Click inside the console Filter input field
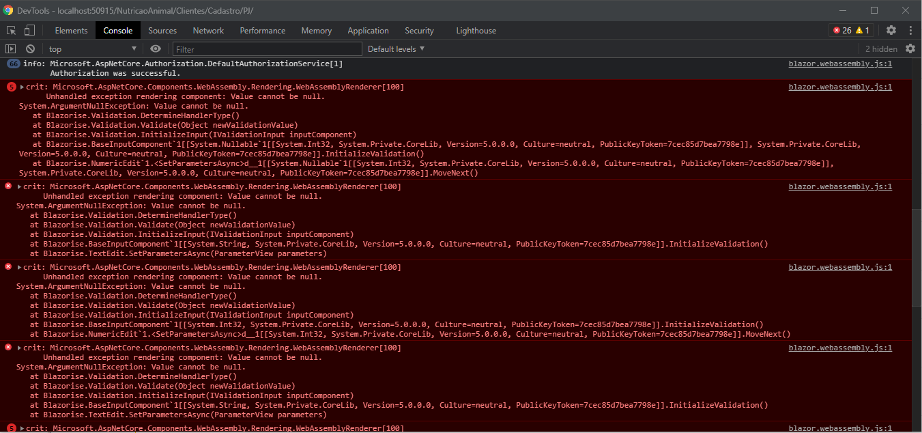922x433 pixels. [266, 48]
